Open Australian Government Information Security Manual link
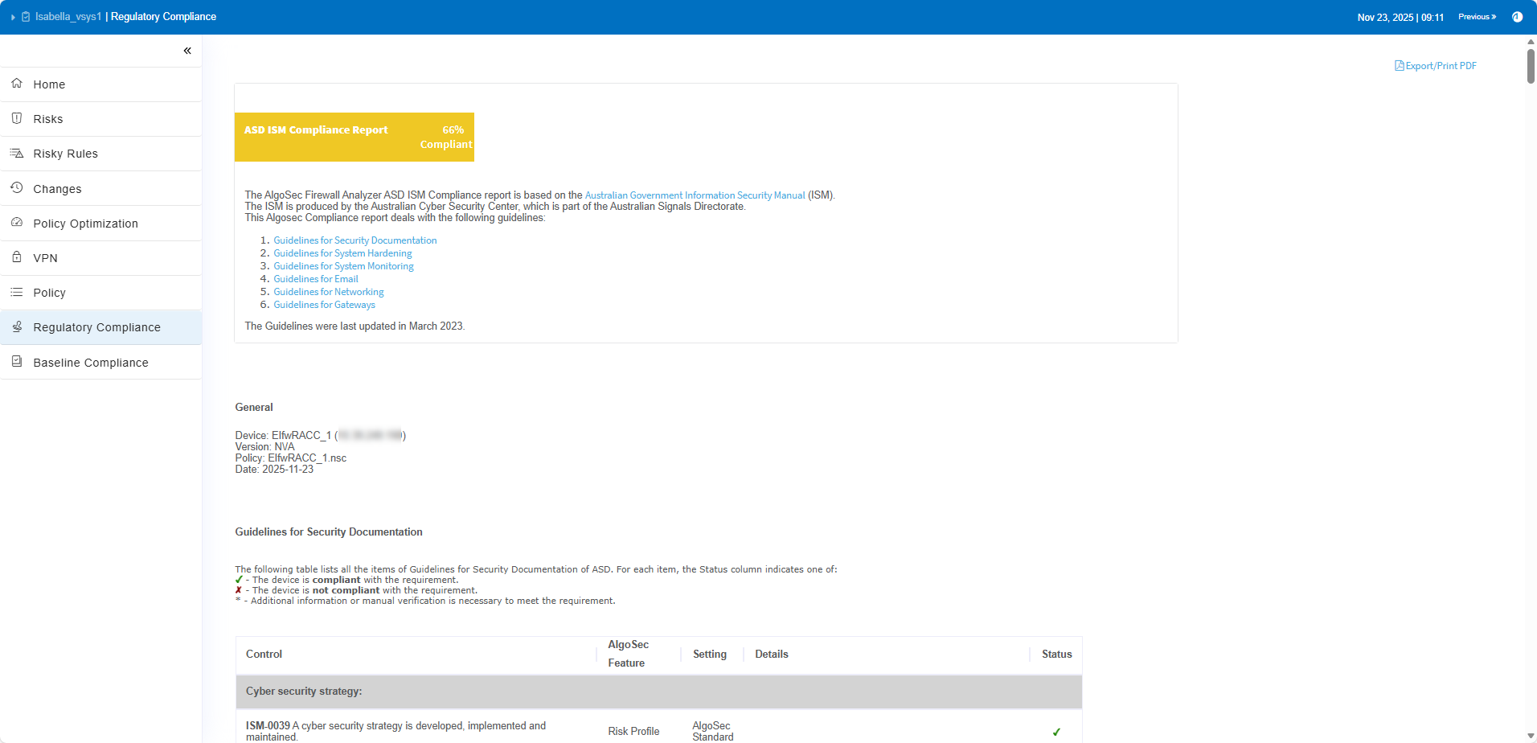 coord(695,195)
